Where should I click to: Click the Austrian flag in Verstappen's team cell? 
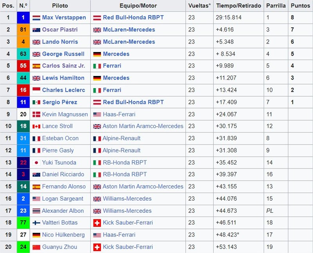pos(97,18)
